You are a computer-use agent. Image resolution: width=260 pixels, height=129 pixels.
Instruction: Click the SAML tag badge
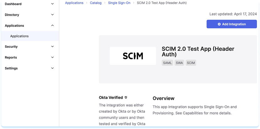(167, 63)
